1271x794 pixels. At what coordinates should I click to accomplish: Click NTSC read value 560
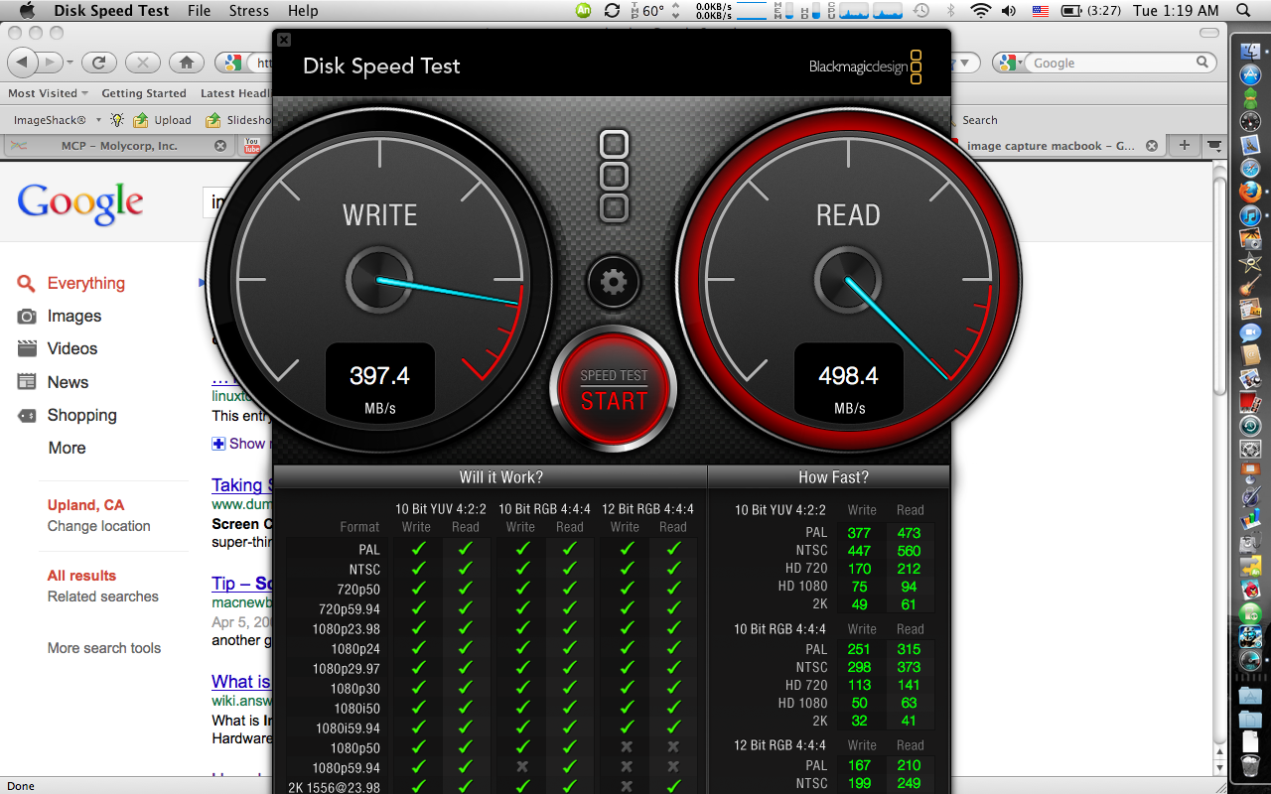click(909, 551)
